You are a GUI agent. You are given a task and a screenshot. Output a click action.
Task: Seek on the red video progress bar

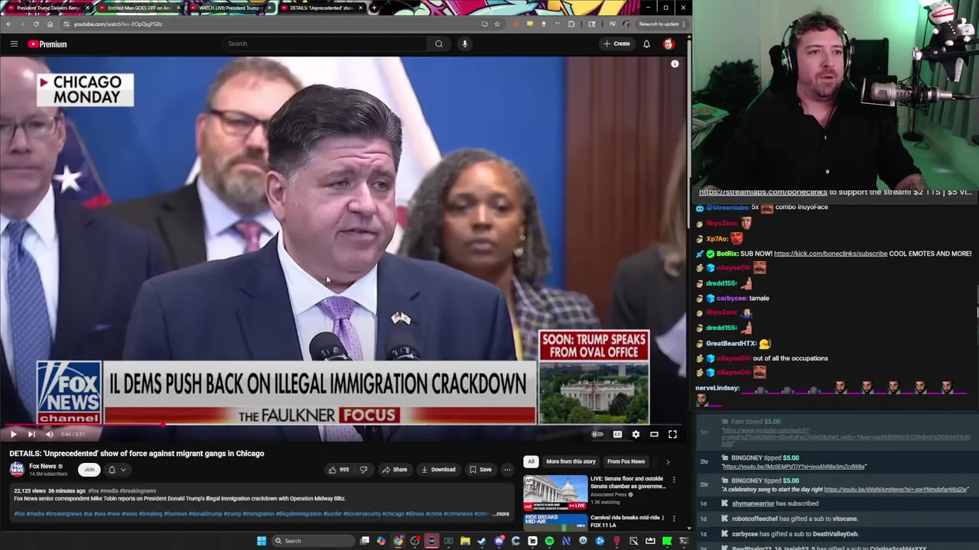343,424
